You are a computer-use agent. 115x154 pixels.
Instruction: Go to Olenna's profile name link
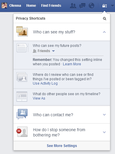pyautogui.click(x=15, y=6)
